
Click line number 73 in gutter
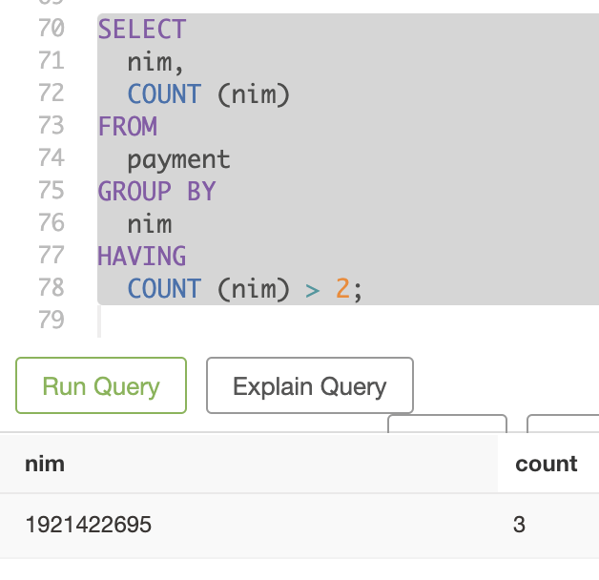51,126
